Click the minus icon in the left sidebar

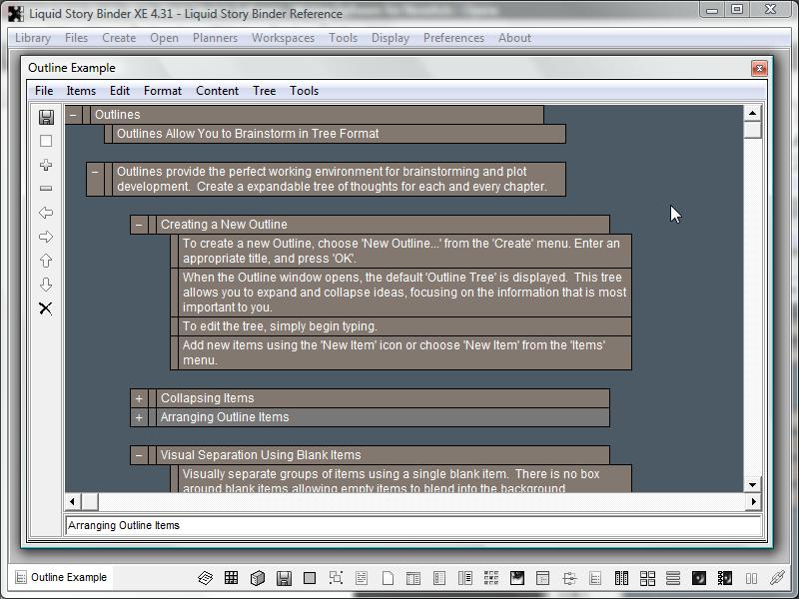[x=46, y=189]
